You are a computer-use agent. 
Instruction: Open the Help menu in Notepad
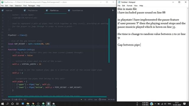click(141, 6)
